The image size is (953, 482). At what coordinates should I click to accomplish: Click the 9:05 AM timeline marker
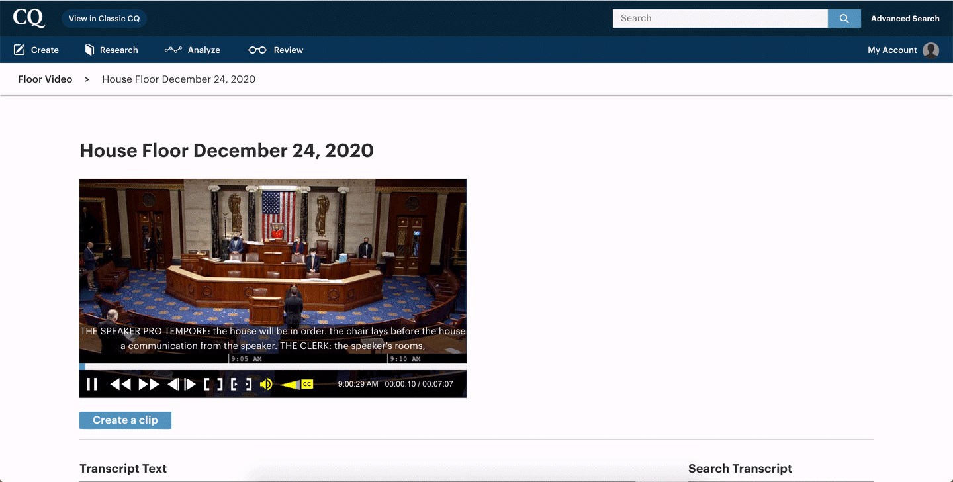point(246,359)
